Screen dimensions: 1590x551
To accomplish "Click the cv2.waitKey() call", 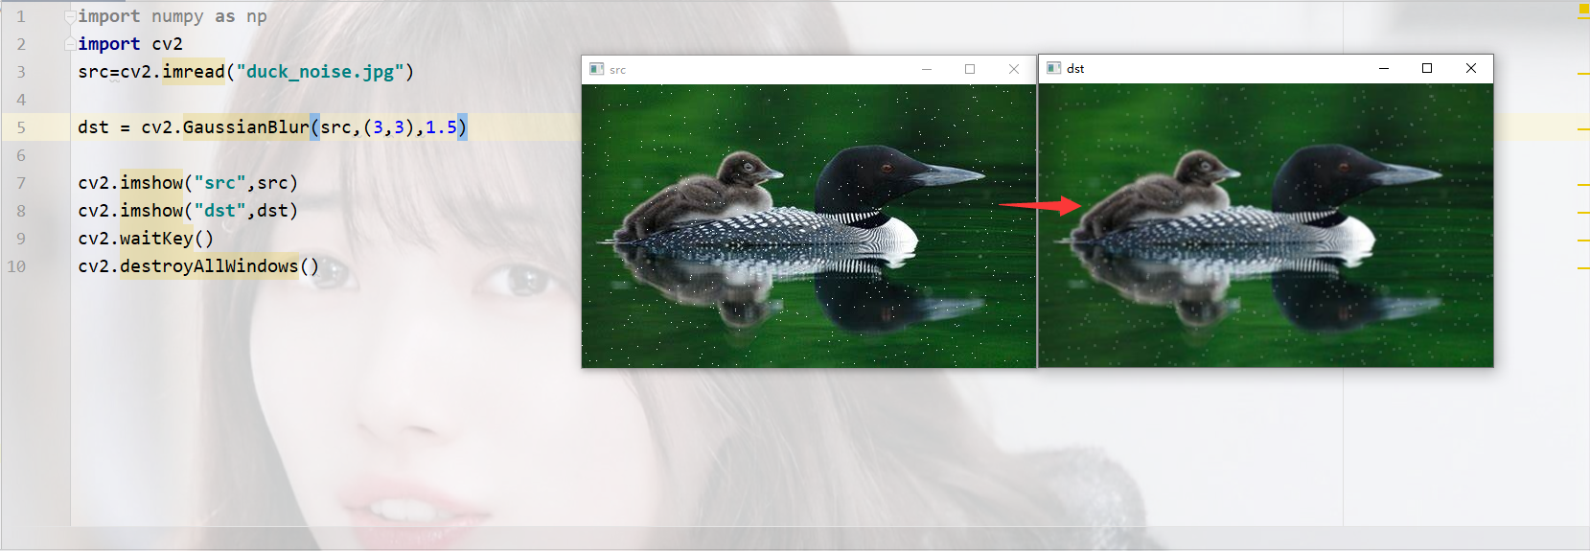I will point(146,239).
